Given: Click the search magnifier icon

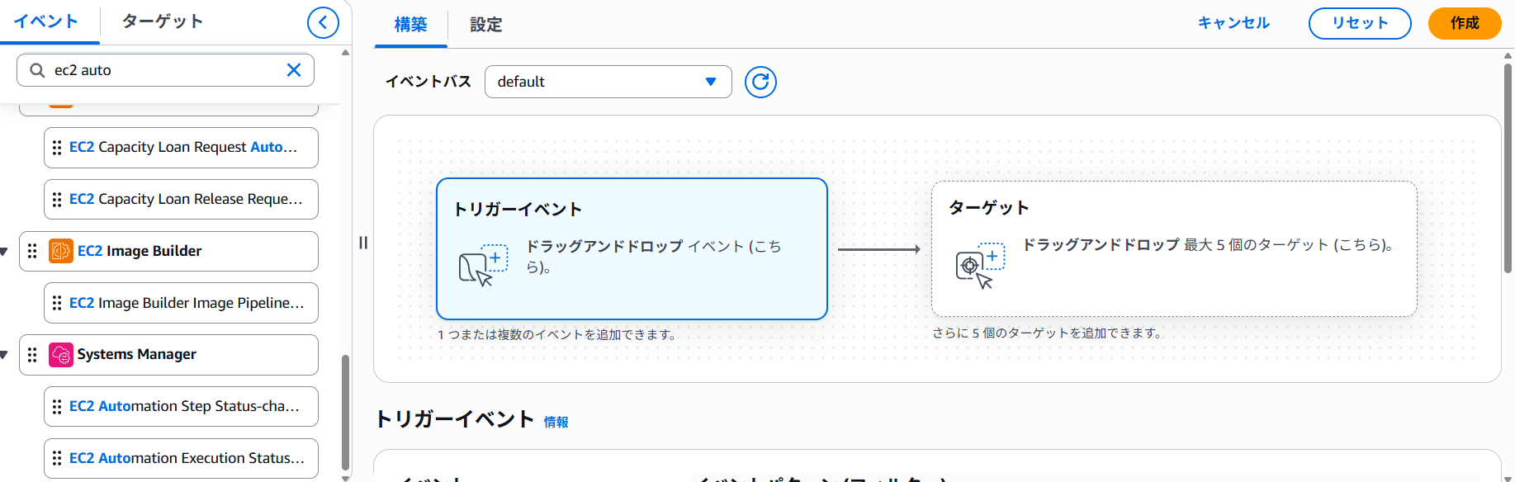Looking at the screenshot, I should coord(37,70).
